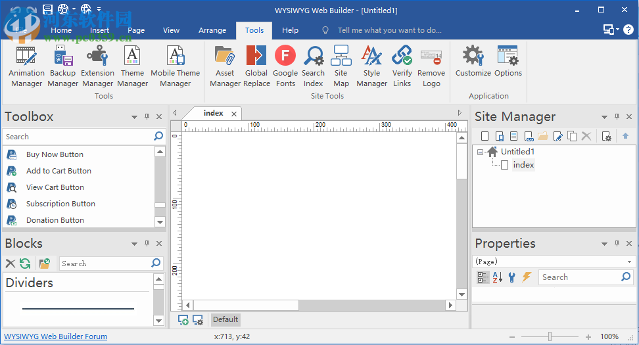639x345 pixels.
Task: Click the zoom in plus button
Action: pyautogui.click(x=588, y=337)
